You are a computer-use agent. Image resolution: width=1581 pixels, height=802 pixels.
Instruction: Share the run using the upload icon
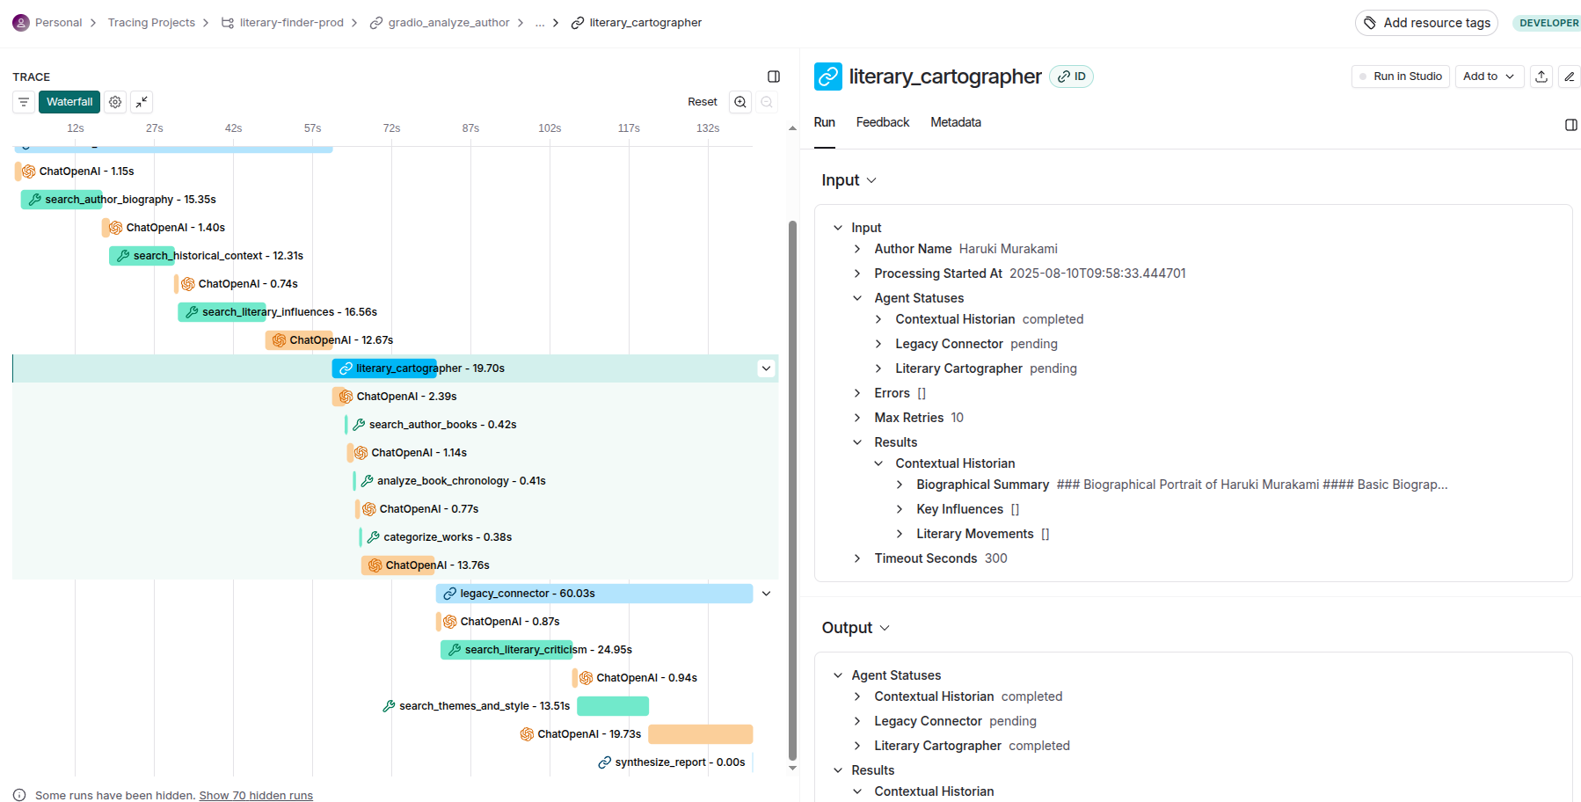point(1541,77)
